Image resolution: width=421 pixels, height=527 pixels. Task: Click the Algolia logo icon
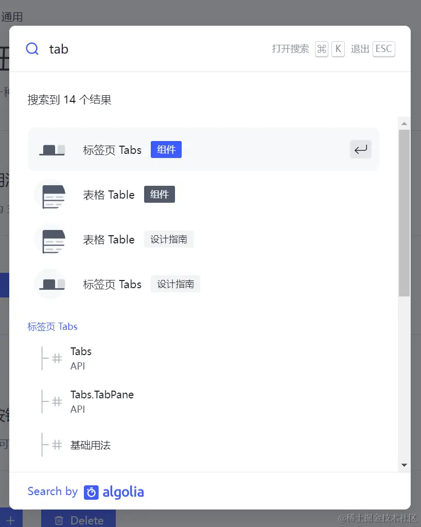point(91,493)
